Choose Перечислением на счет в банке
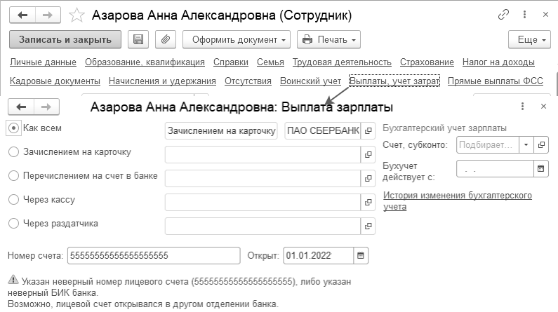Screen dimensions: 558x312 (13, 175)
